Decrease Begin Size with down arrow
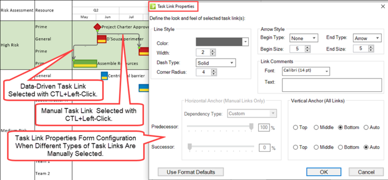388x180 pixels. 307,51
